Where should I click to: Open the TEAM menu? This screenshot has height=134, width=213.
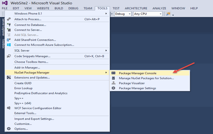(x=88, y=8)
